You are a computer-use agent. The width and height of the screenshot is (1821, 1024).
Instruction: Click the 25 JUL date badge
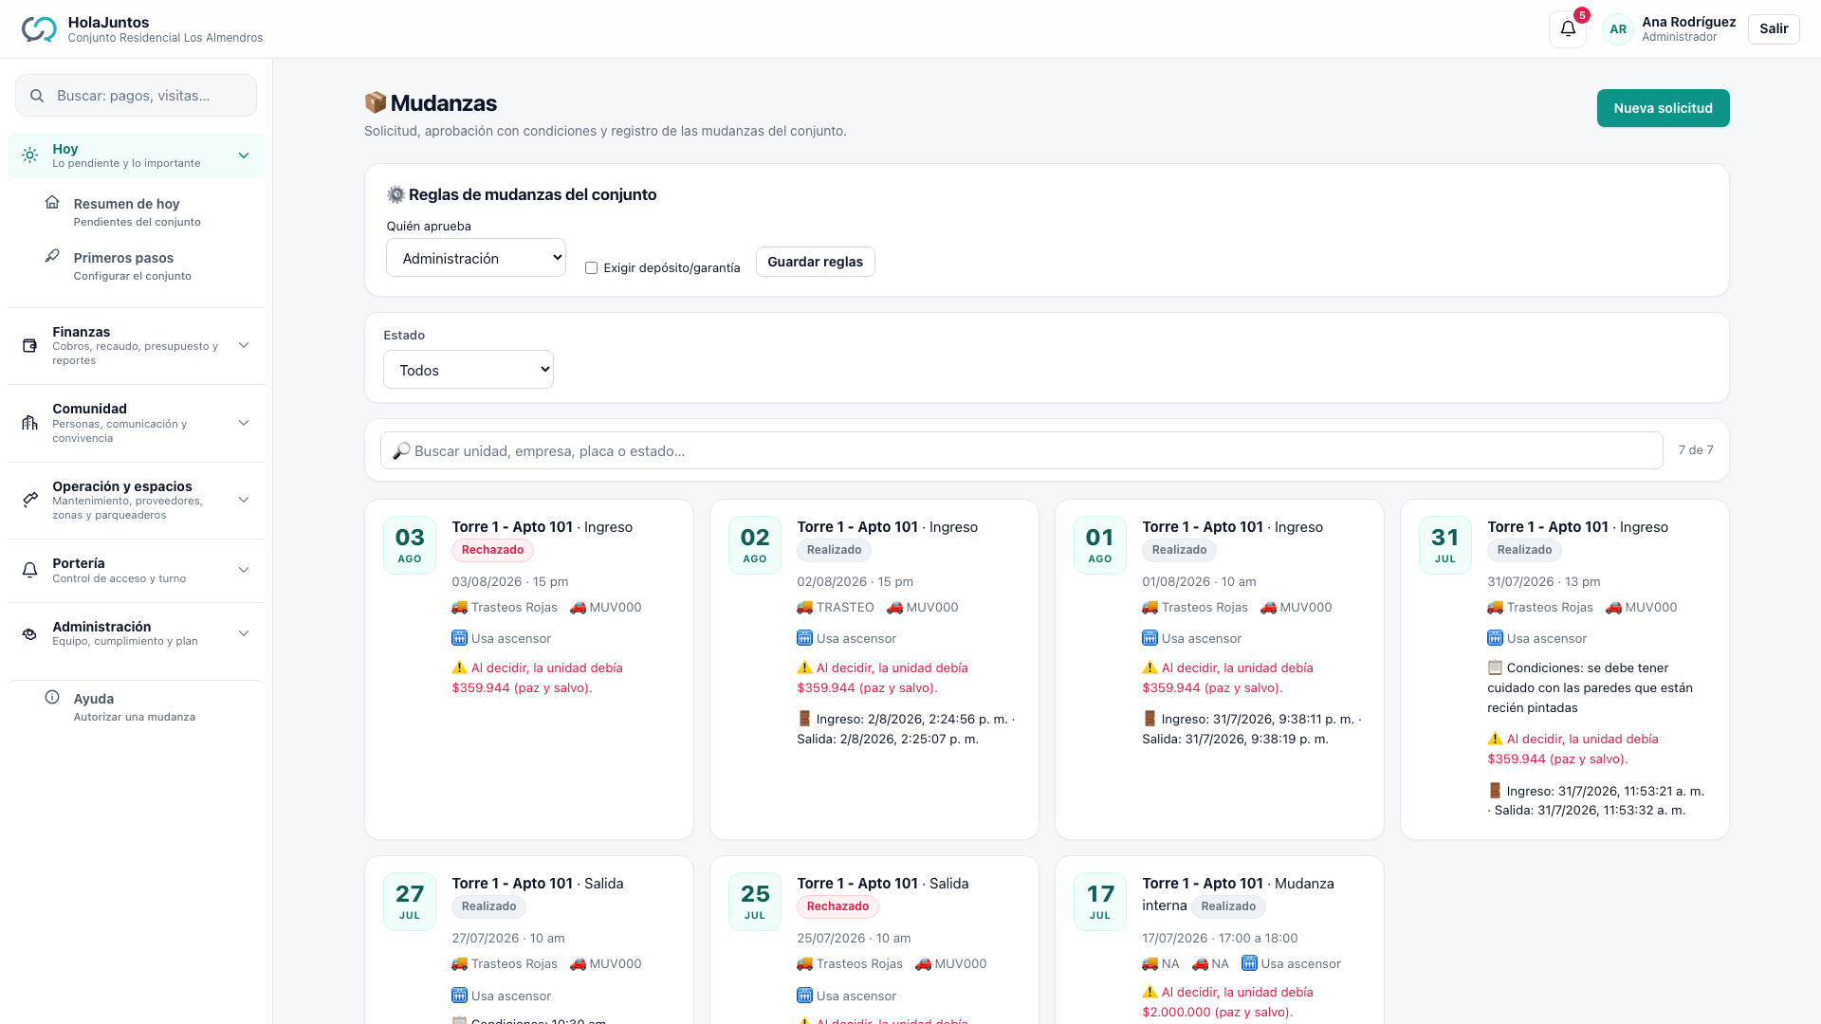click(755, 902)
